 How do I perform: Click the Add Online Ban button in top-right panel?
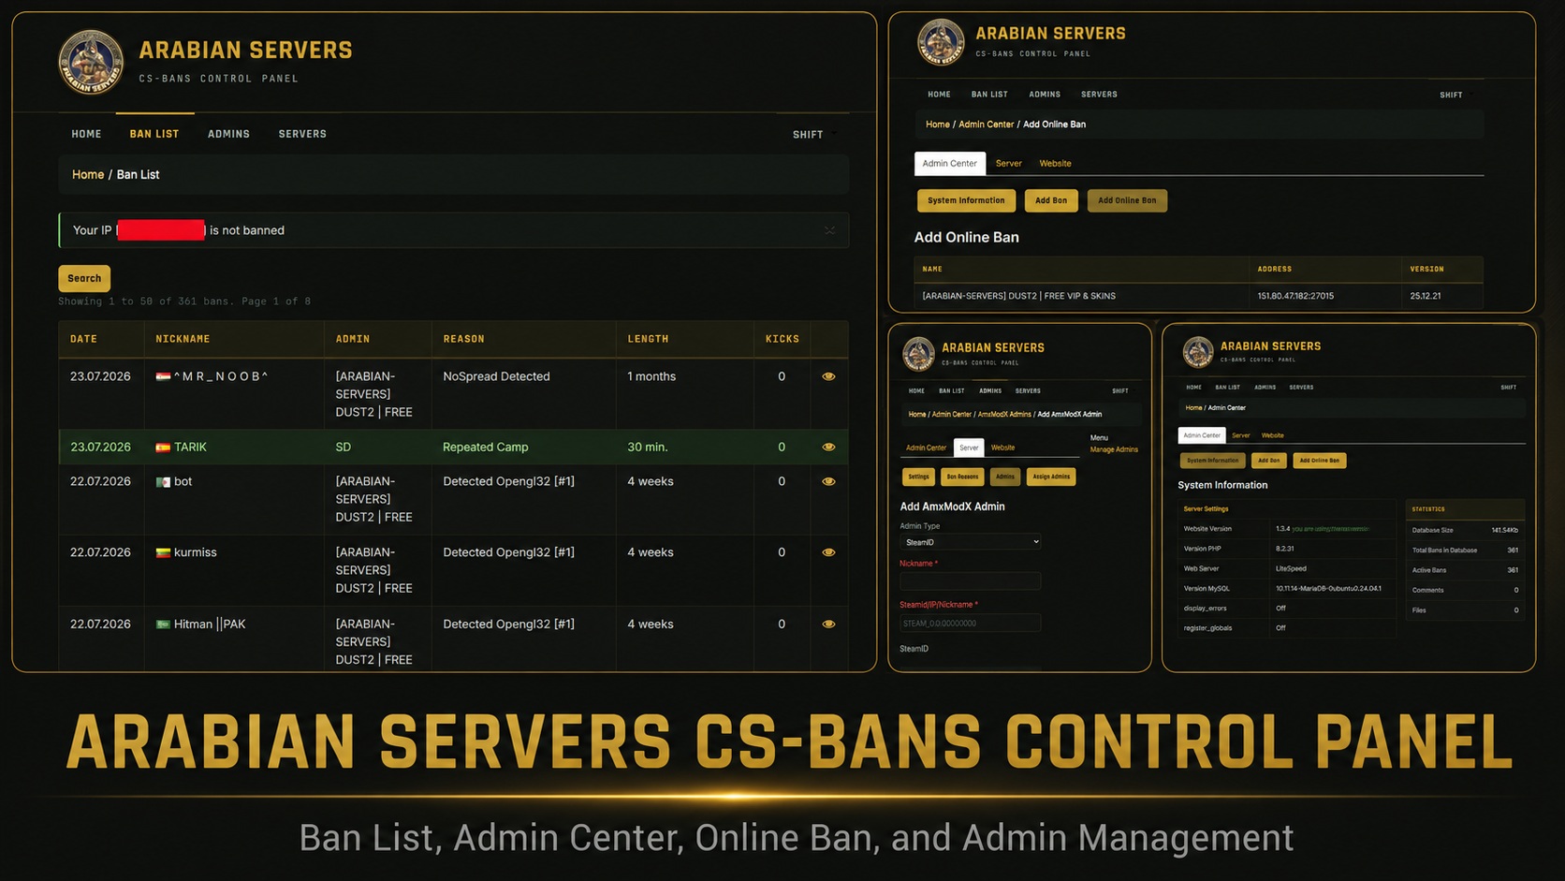(1127, 200)
